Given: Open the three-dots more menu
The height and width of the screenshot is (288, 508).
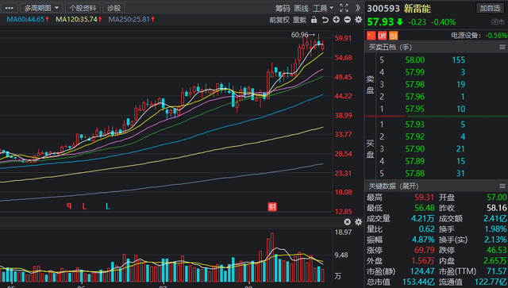Looking at the screenshot, I should pos(9,8).
